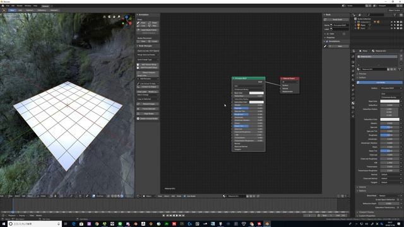Click the Material Output node header

290,78
